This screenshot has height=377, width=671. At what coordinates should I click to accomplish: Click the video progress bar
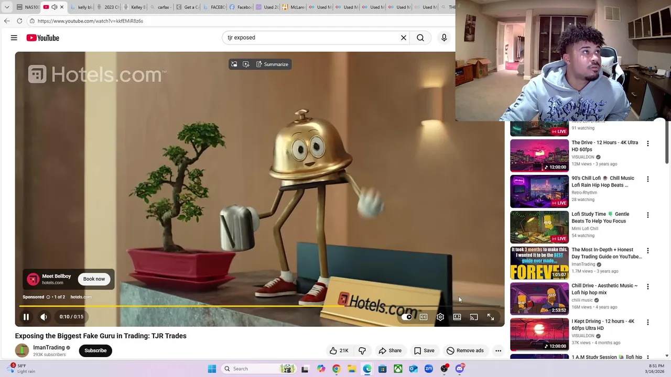coord(259,306)
